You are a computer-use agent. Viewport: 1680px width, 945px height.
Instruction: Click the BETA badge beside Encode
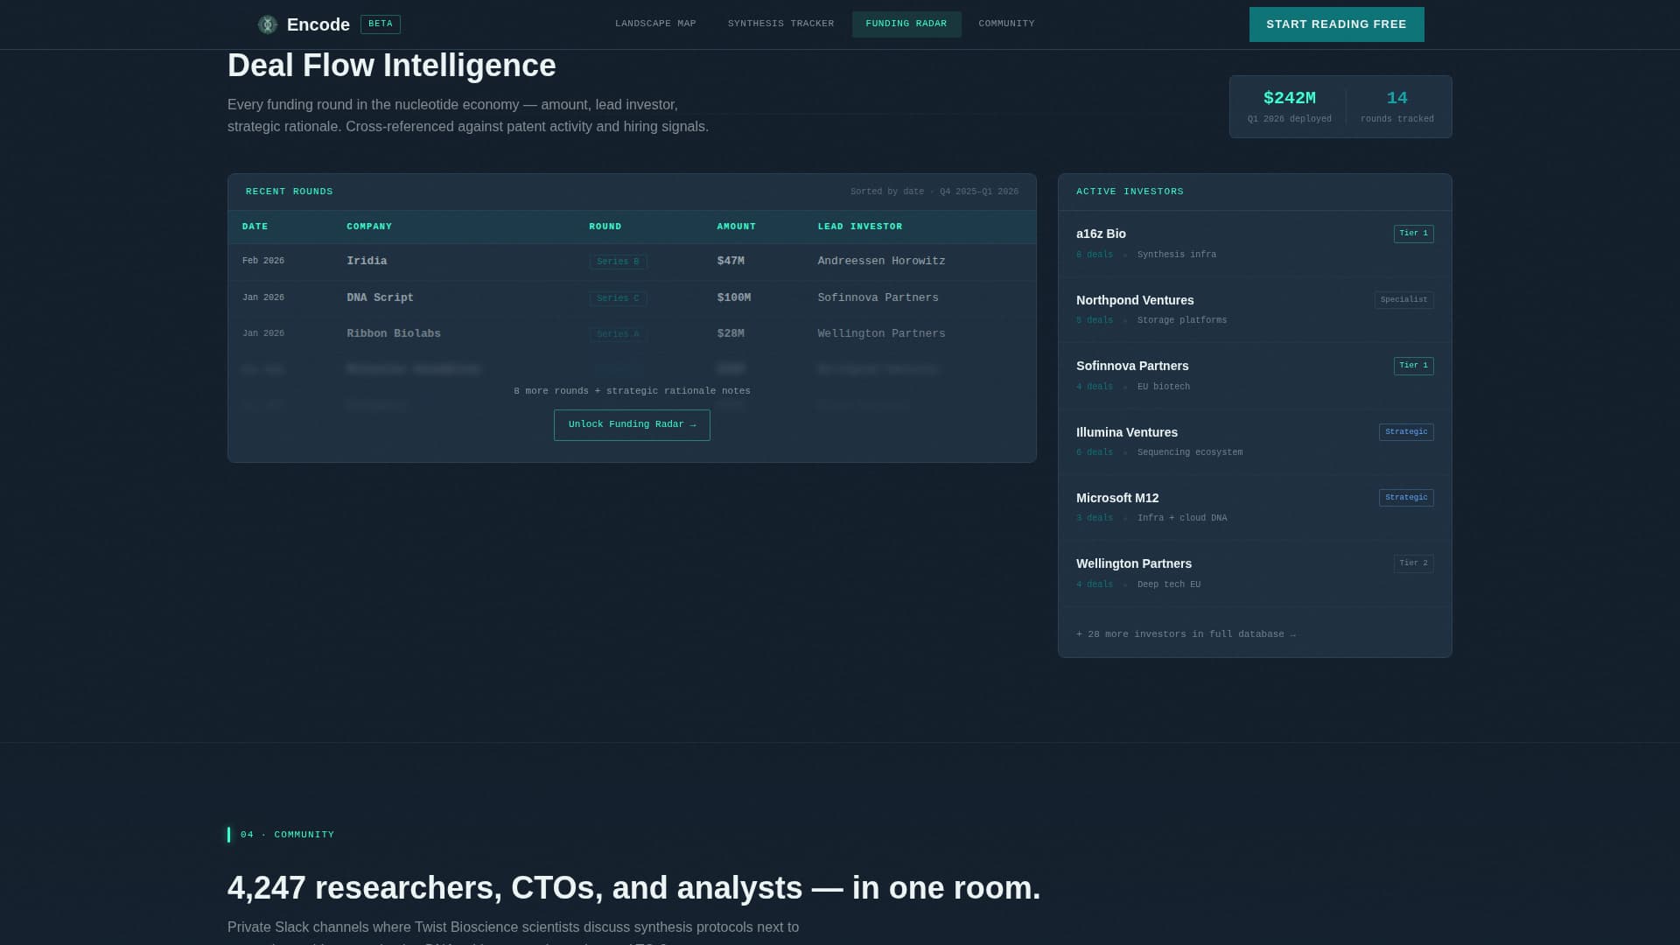(381, 24)
